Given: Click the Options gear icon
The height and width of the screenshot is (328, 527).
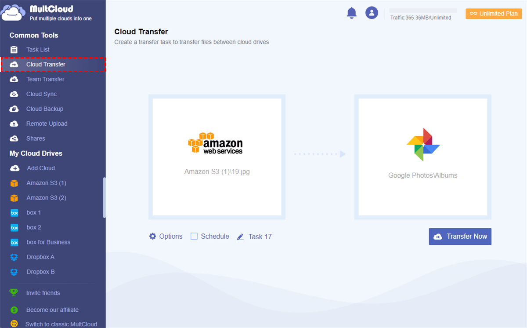Looking at the screenshot, I should (x=153, y=236).
